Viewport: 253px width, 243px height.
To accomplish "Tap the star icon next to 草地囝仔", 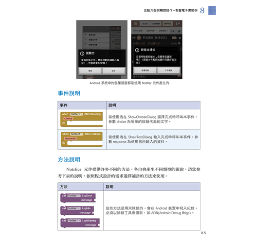I will pos(180,38).
